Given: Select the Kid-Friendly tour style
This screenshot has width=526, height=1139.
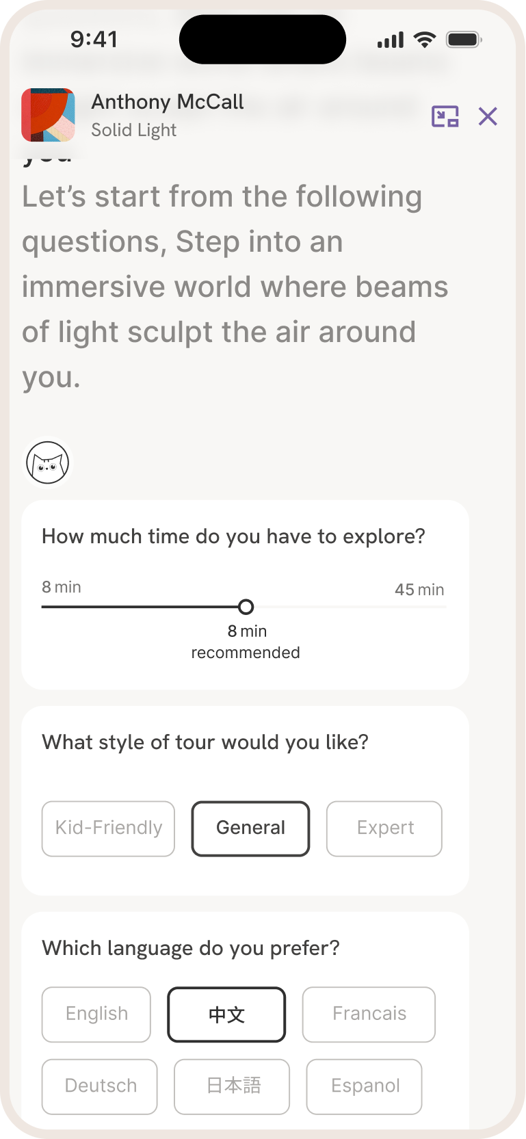Looking at the screenshot, I should click(x=108, y=828).
